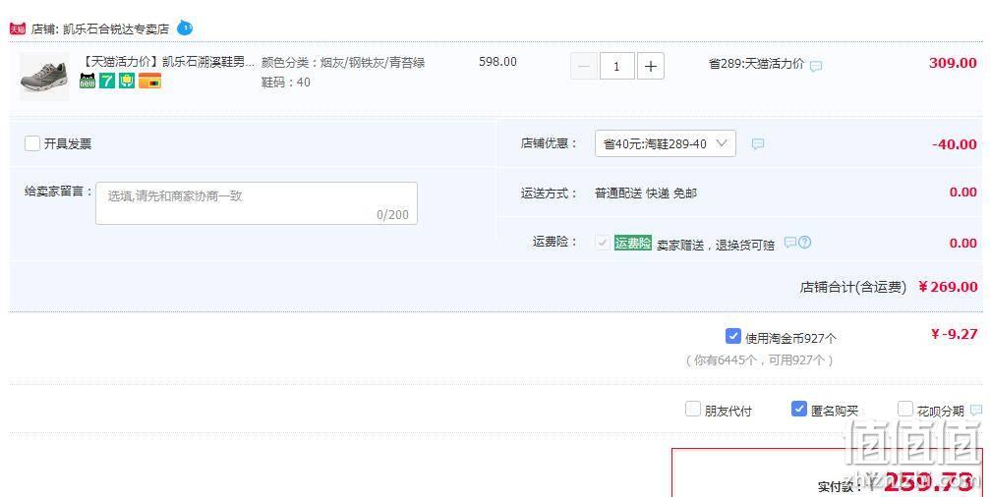The width and height of the screenshot is (990, 497).
Task: Click the 店铺优惠 label
Action: coord(549,143)
